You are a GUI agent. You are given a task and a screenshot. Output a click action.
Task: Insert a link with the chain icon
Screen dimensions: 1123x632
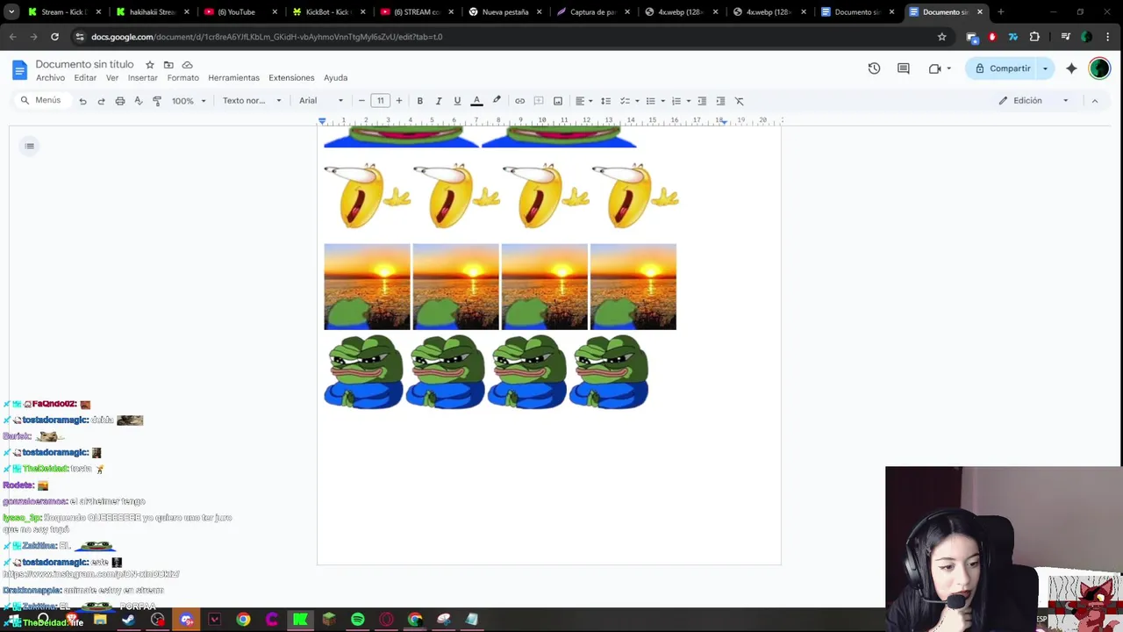click(x=519, y=101)
